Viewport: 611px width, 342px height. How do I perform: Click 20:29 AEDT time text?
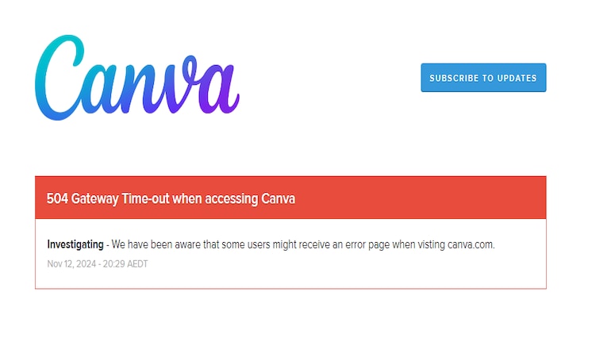click(125, 264)
